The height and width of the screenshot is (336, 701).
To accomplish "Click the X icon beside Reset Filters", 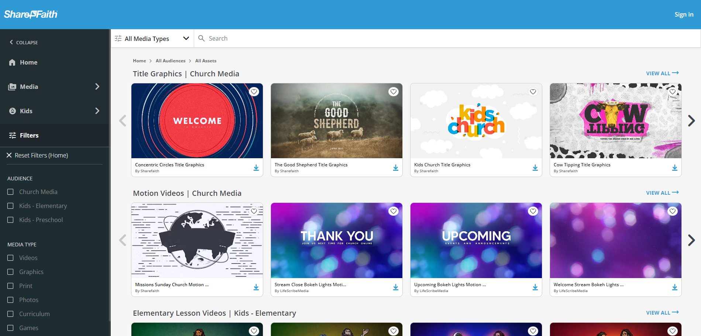I will (x=9, y=155).
